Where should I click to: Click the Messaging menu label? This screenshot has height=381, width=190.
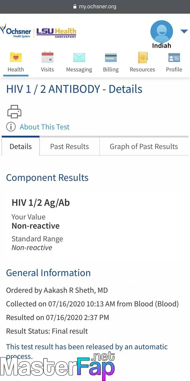[x=79, y=69]
